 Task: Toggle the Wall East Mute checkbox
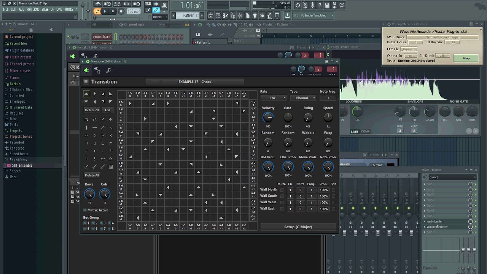(282, 209)
